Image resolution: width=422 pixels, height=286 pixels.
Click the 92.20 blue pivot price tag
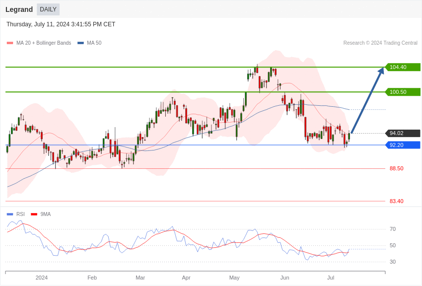[403, 145]
